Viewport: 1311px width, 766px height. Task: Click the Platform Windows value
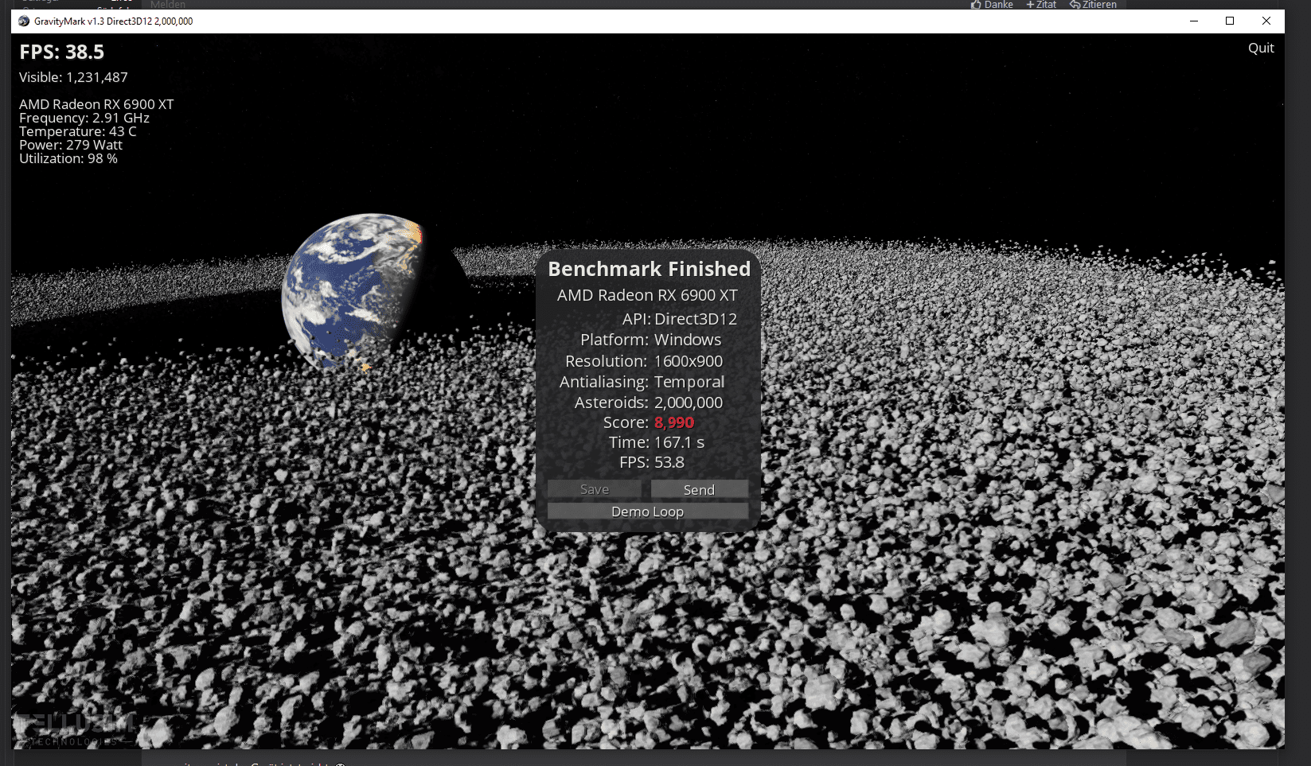point(688,340)
